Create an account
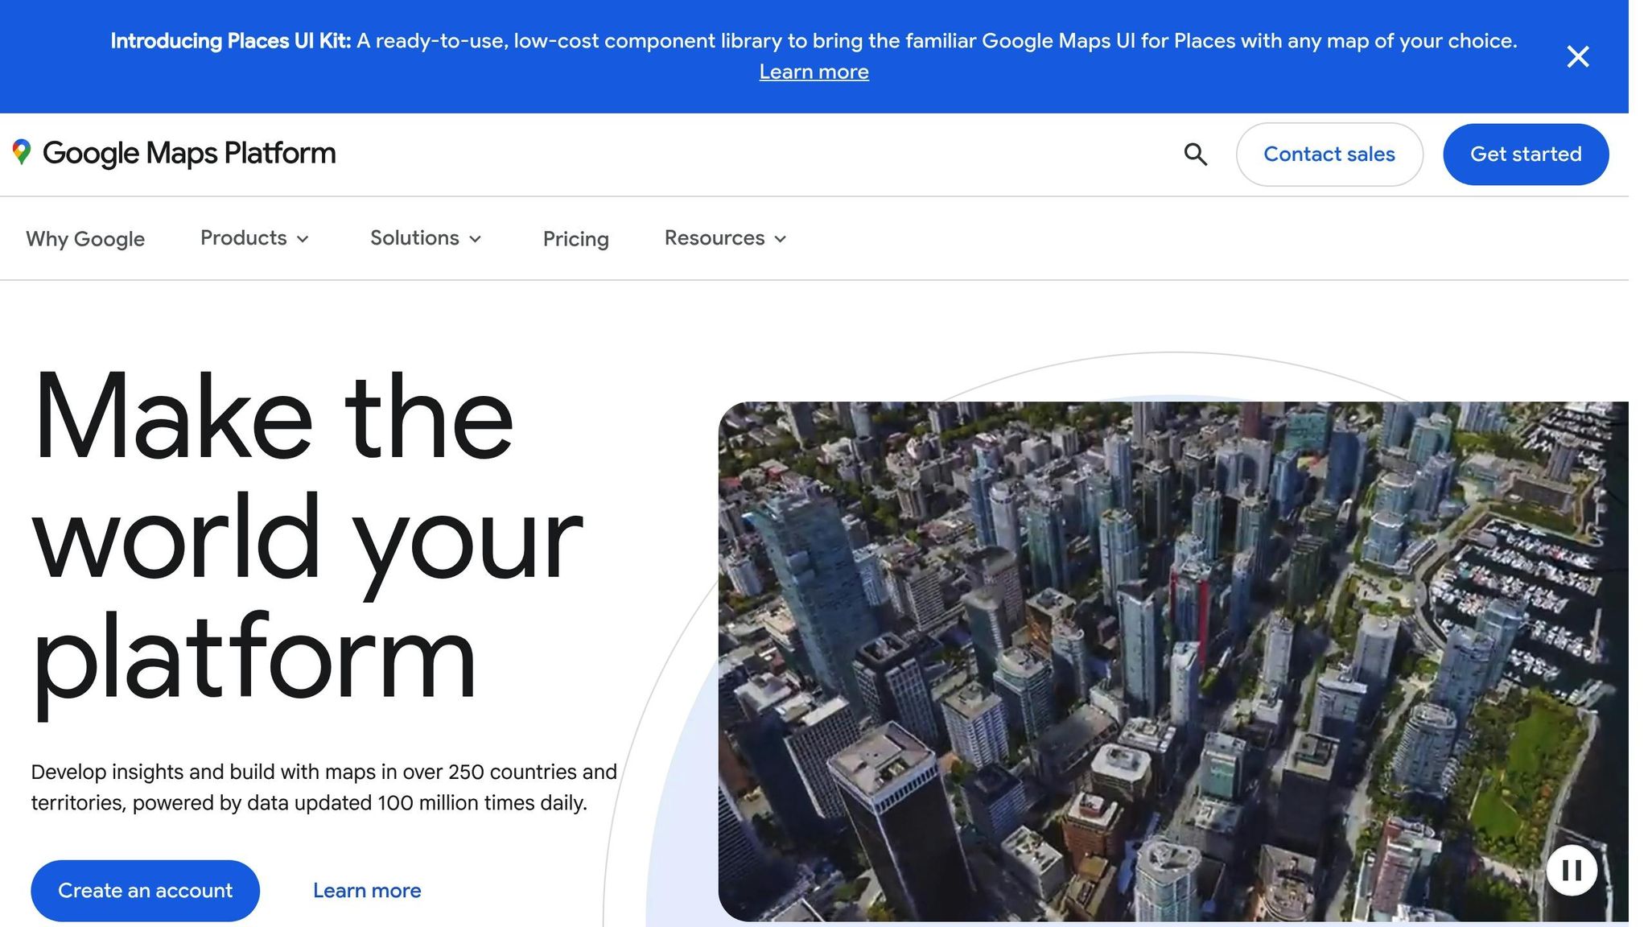Image resolution: width=1648 pixels, height=927 pixels. tap(145, 890)
